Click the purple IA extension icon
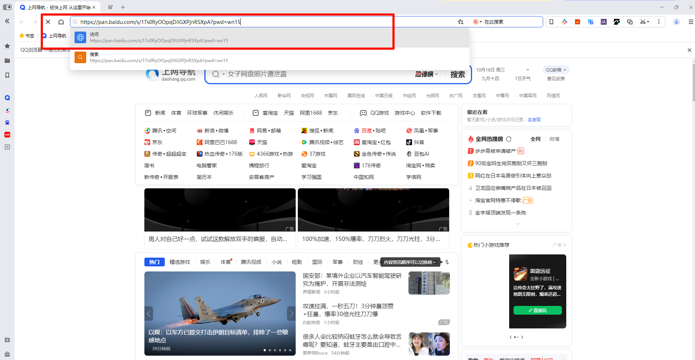This screenshot has width=695, height=360. click(x=604, y=22)
